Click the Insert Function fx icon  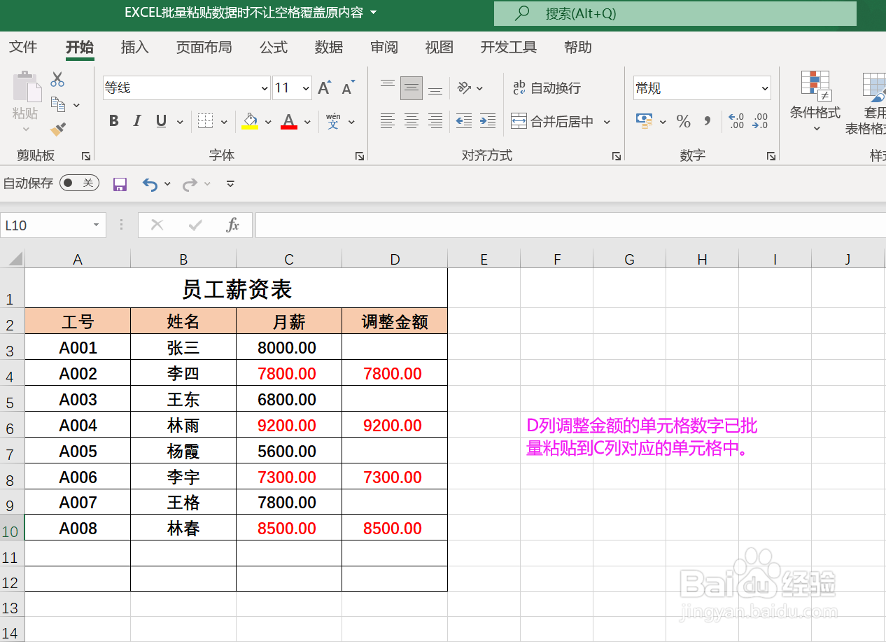[x=233, y=225]
